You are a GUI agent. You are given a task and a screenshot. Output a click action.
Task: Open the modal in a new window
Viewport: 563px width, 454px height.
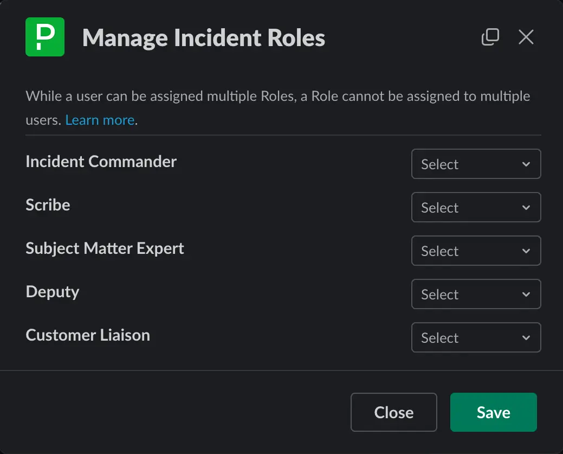(490, 37)
